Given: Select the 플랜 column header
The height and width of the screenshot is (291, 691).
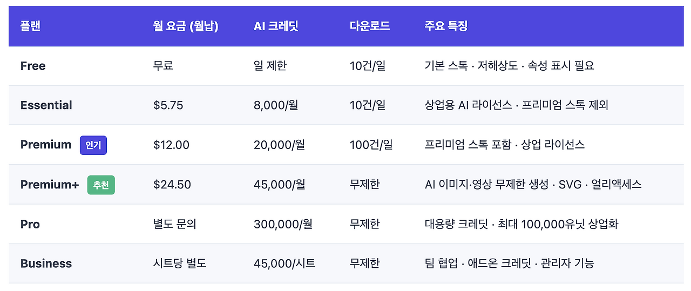Looking at the screenshot, I should (30, 26).
